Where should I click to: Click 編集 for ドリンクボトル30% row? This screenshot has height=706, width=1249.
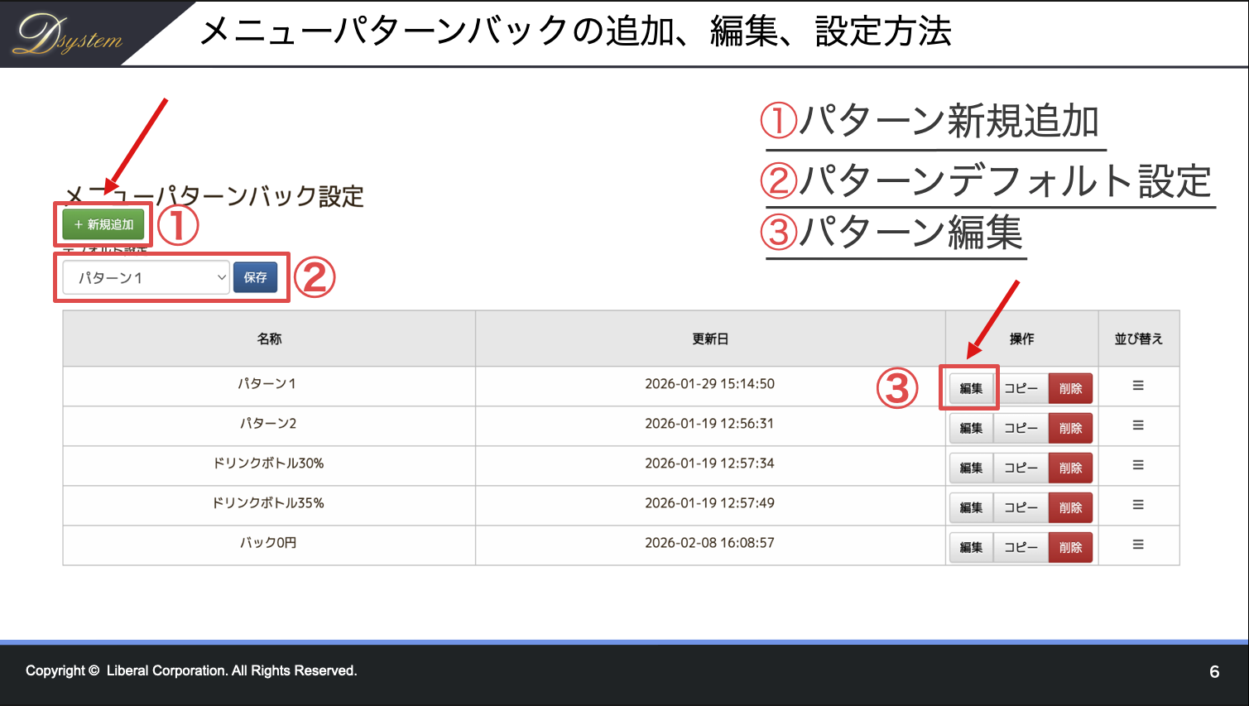click(971, 468)
